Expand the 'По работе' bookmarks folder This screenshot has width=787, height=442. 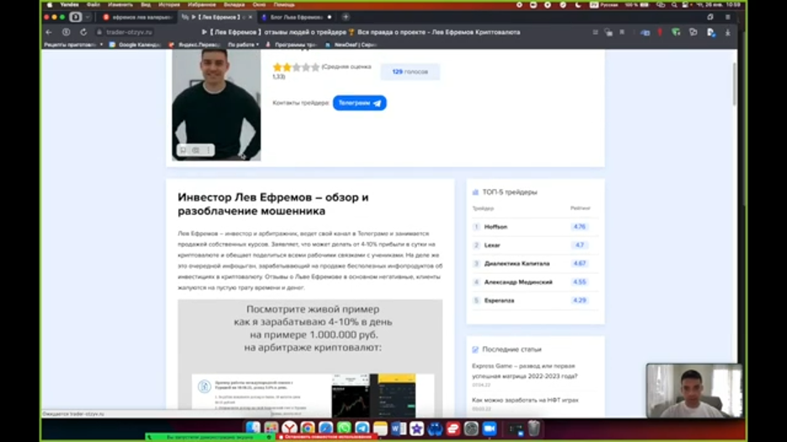coord(244,45)
